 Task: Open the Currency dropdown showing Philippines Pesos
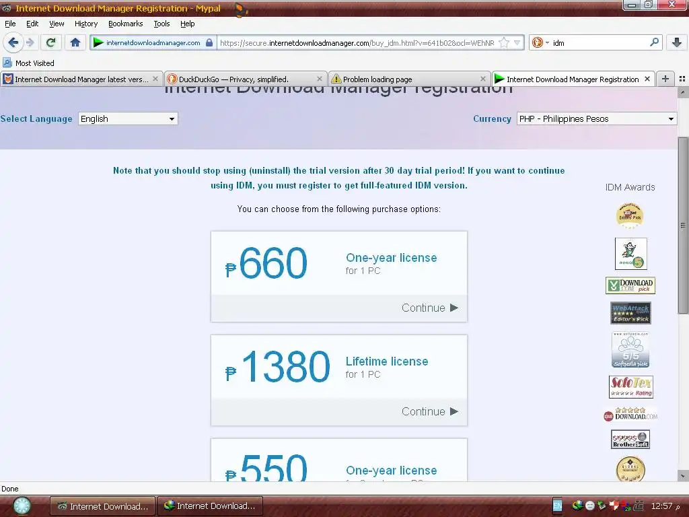click(596, 118)
